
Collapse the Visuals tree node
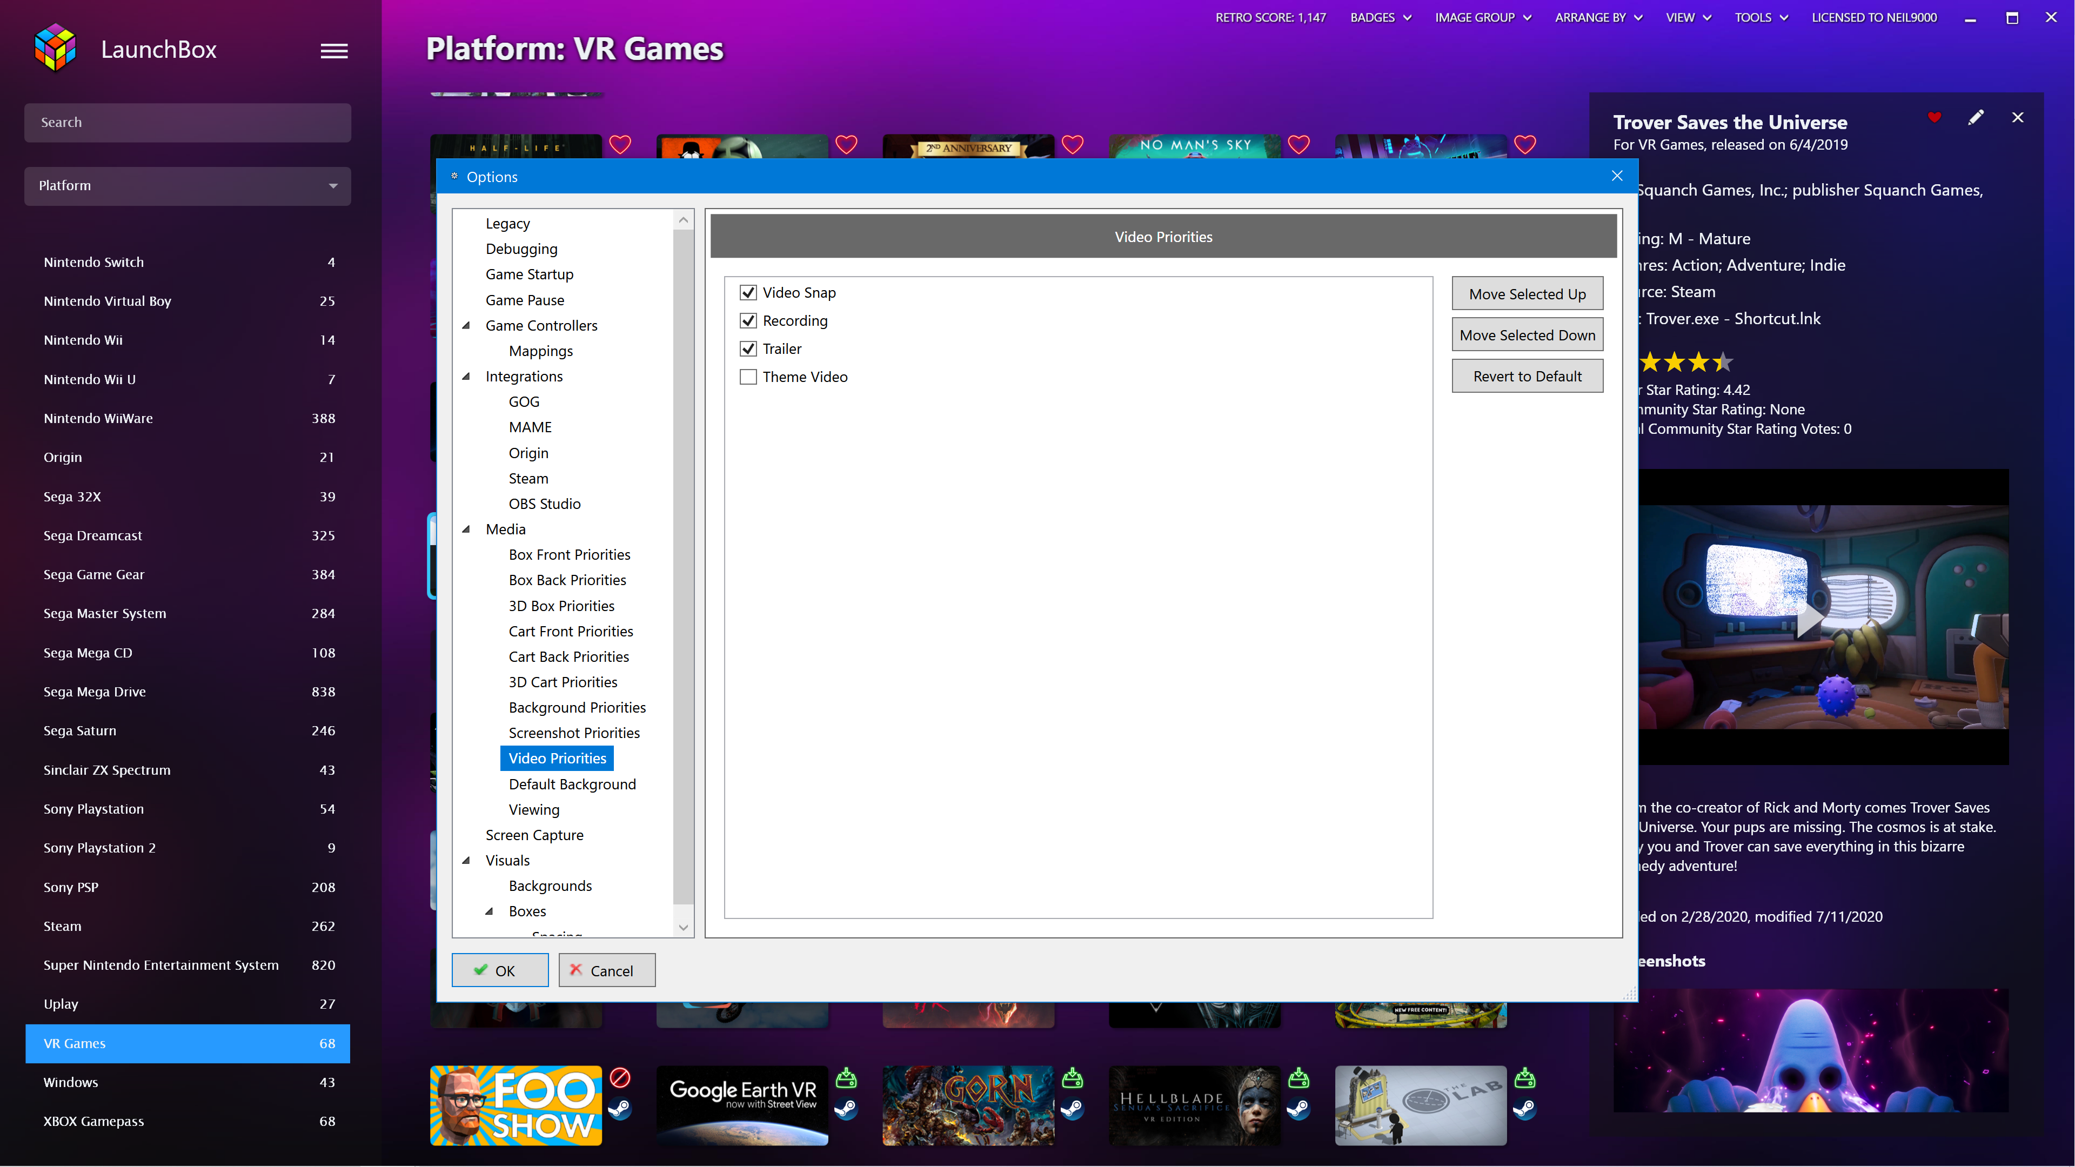[466, 860]
